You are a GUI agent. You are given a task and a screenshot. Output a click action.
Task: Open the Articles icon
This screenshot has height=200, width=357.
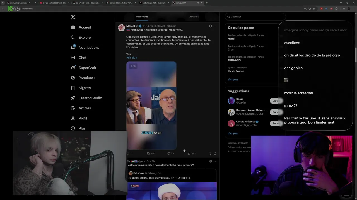(x=73, y=108)
